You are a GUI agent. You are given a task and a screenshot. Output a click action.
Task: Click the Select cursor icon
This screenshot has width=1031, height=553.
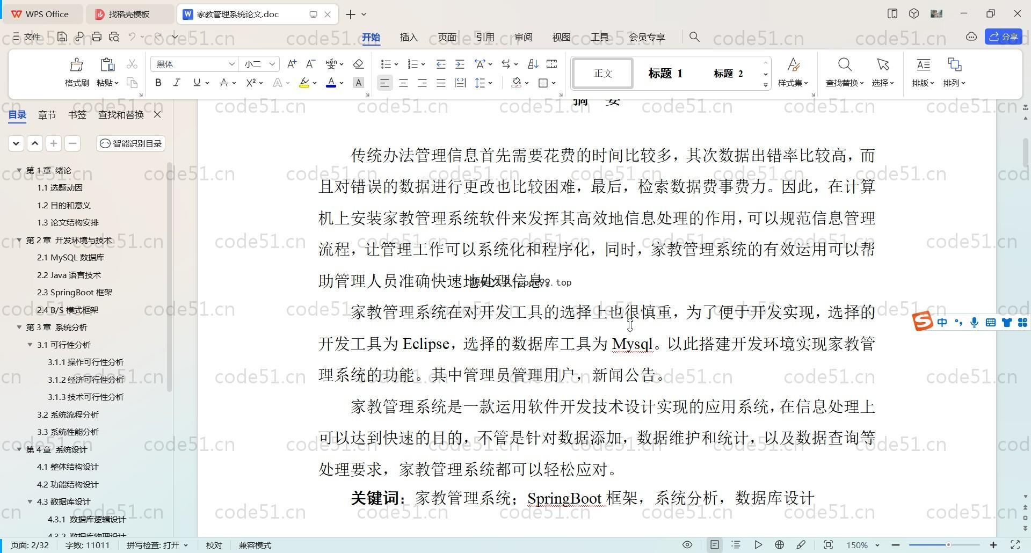coord(883,65)
